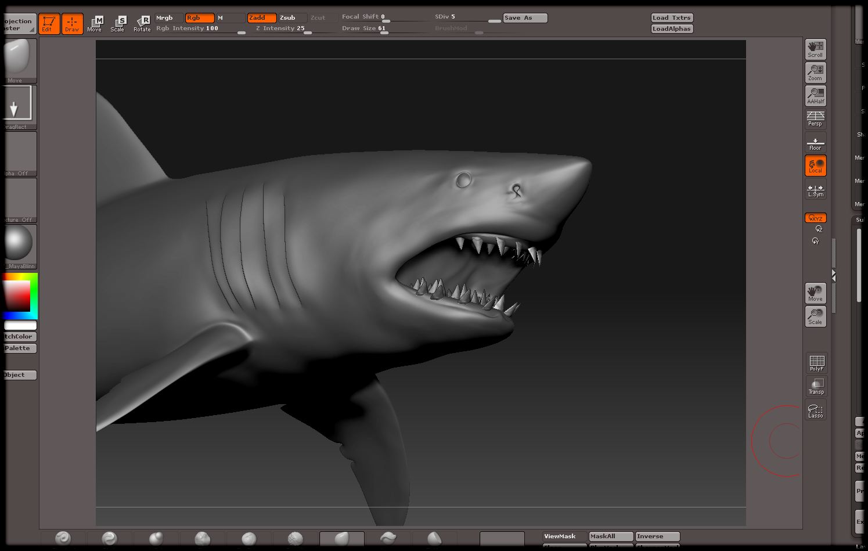The width and height of the screenshot is (868, 551).
Task: Select the flattened edge brush in bottom shelf
Action: tap(434, 539)
